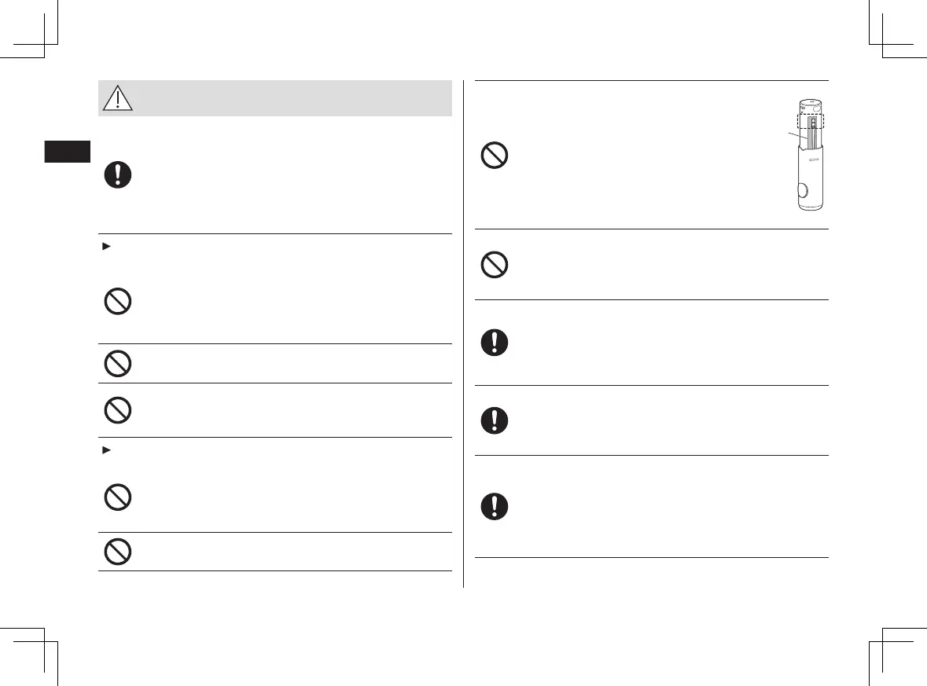Click the middle exclamation icon in right column
The width and height of the screenshot is (927, 686).
point(495,420)
